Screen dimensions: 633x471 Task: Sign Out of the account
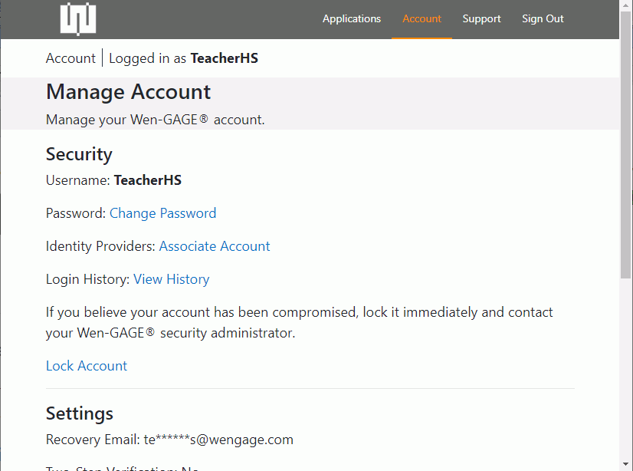point(543,19)
